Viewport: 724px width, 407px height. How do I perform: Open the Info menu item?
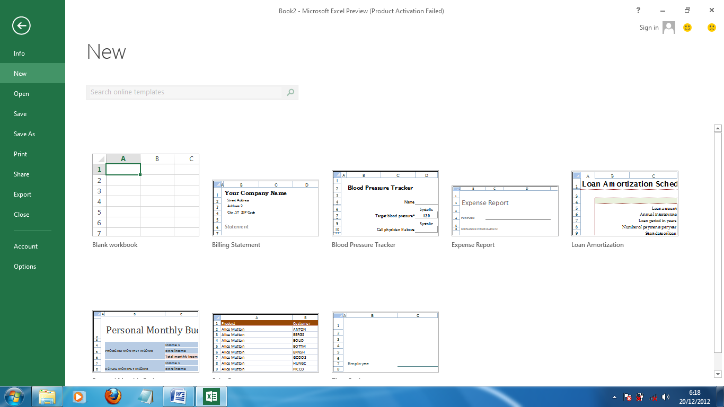coord(32,54)
